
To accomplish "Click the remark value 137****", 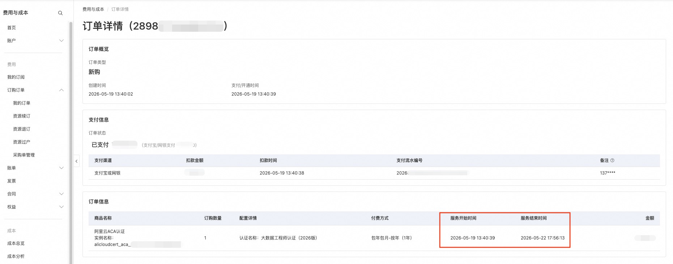I will [608, 173].
